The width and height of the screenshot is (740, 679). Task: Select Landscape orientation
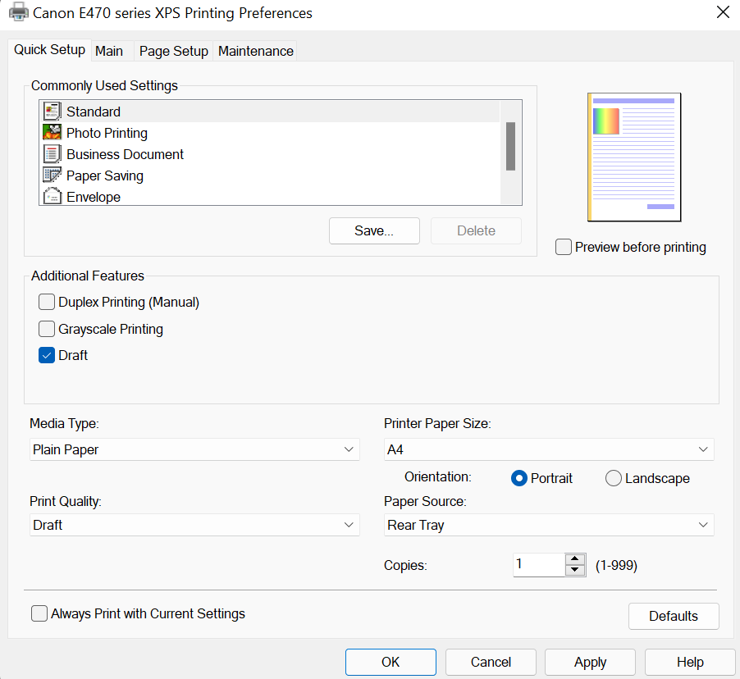[x=613, y=477]
